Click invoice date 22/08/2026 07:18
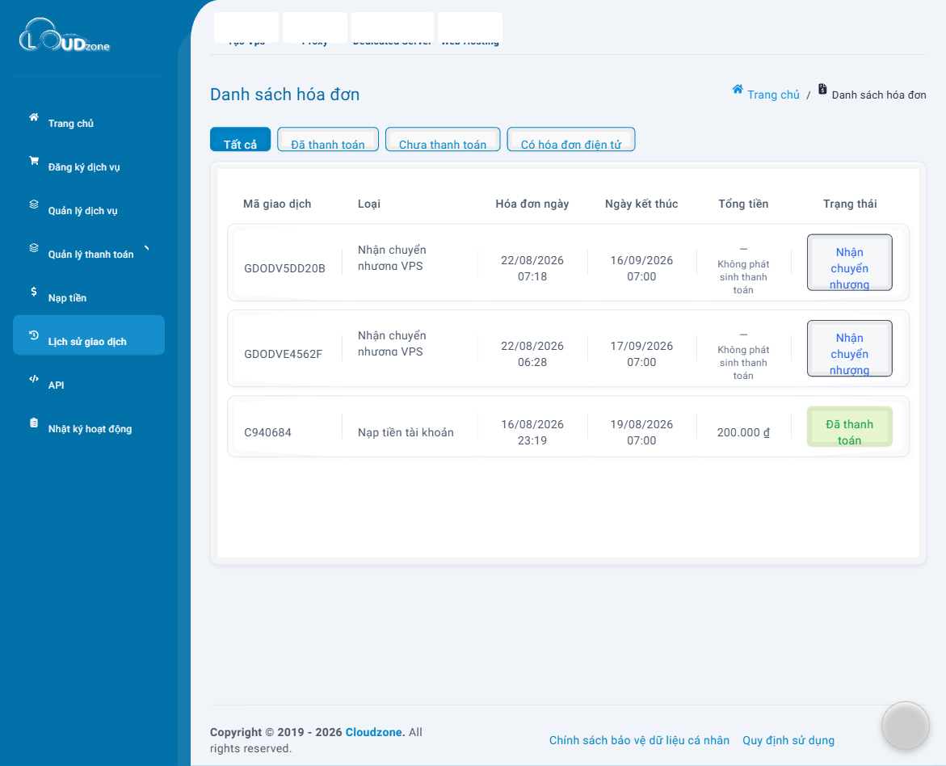The image size is (946, 766). 532,268
